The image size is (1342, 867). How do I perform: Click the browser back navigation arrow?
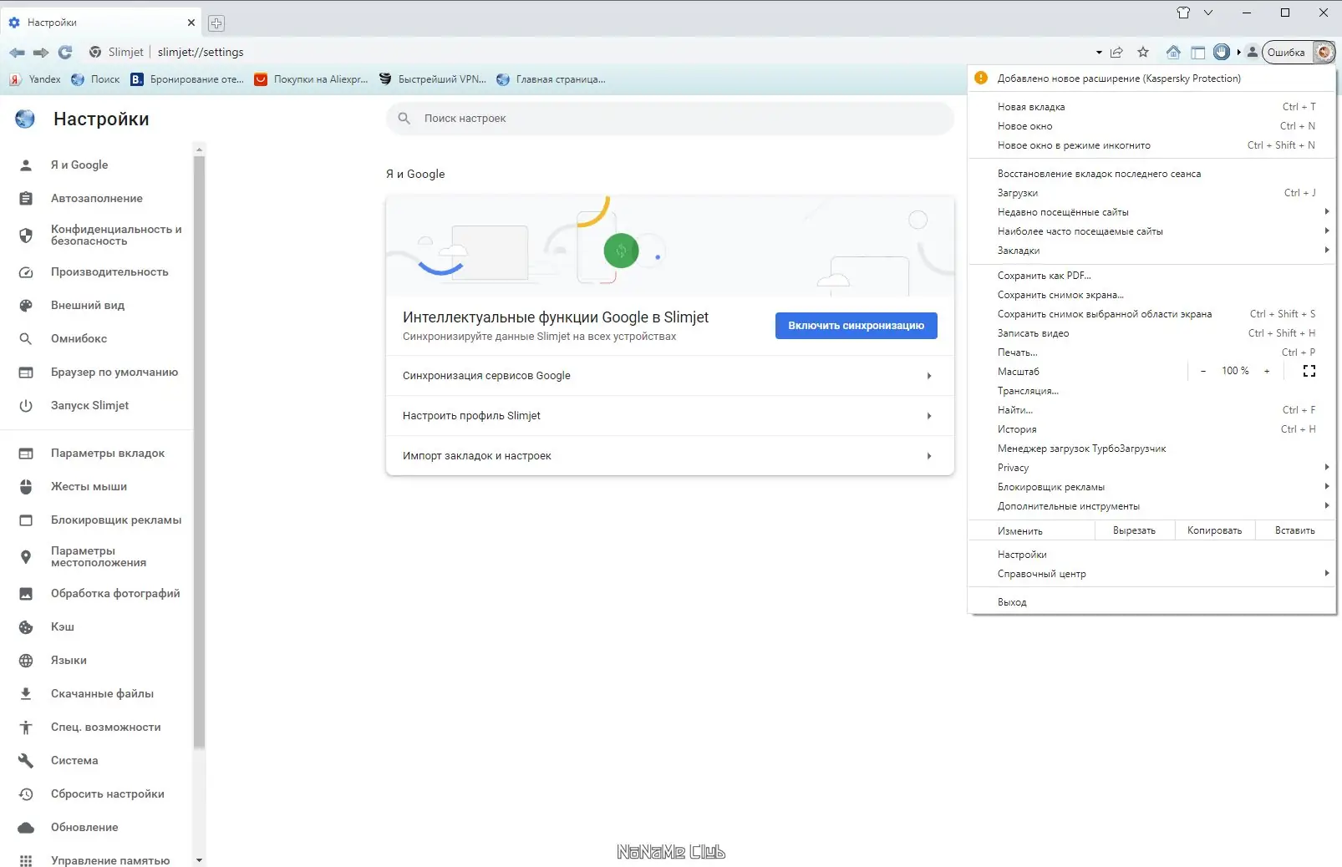coord(16,52)
